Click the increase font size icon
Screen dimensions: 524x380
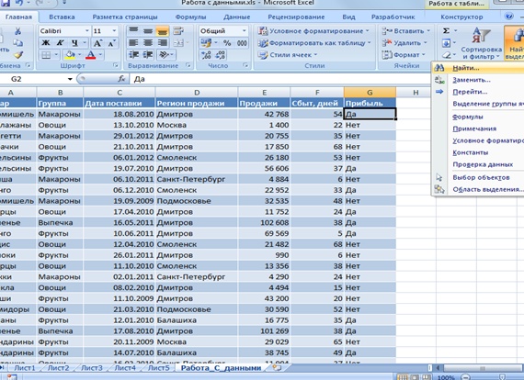pyautogui.click(x=97, y=43)
